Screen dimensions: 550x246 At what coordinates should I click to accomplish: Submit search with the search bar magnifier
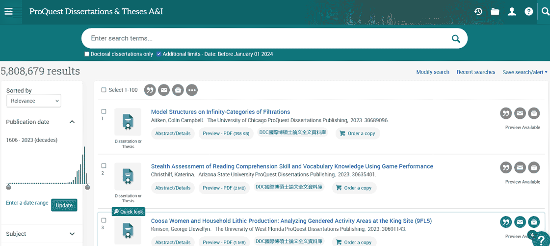point(456,39)
